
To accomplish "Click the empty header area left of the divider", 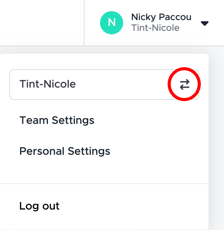I will click(42, 23).
